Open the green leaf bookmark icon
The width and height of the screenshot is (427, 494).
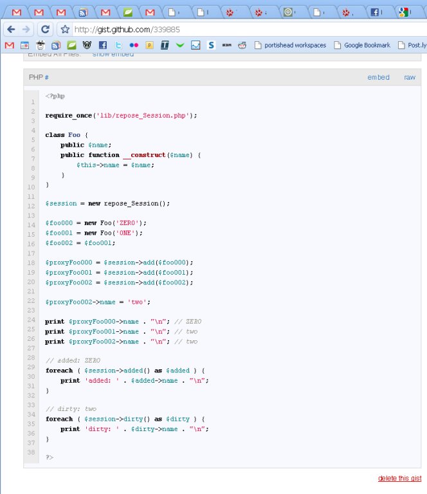[x=71, y=45]
